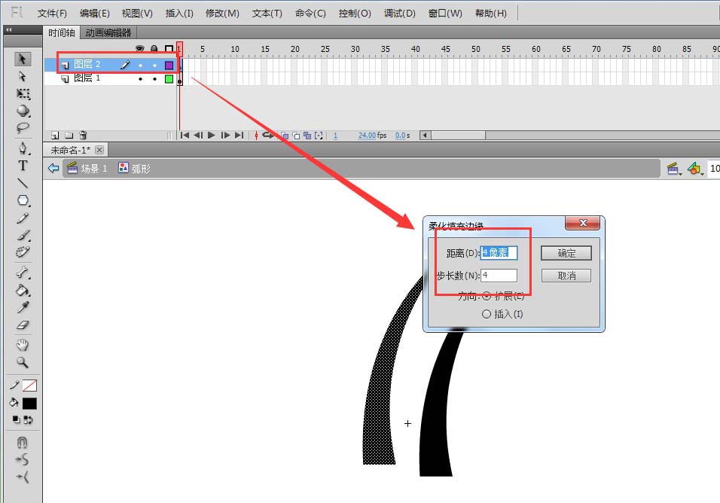Toggle 图层 1 lock dot
This screenshot has height=503, width=720.
(154, 79)
